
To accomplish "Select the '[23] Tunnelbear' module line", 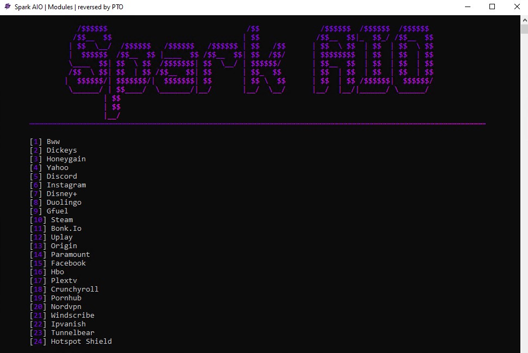I will [x=62, y=333].
